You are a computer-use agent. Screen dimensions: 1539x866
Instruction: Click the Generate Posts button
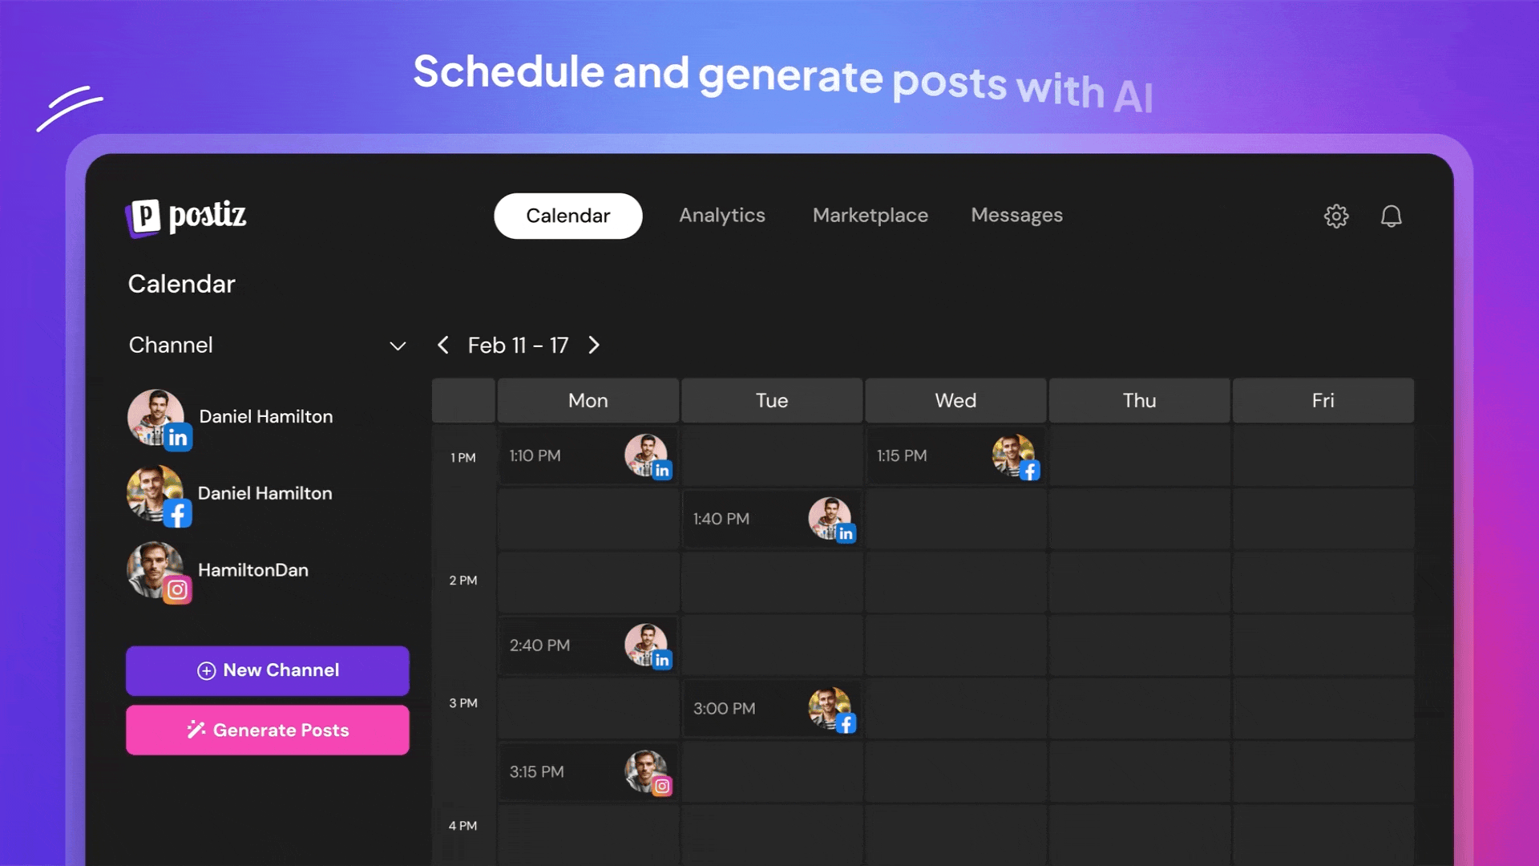268,730
